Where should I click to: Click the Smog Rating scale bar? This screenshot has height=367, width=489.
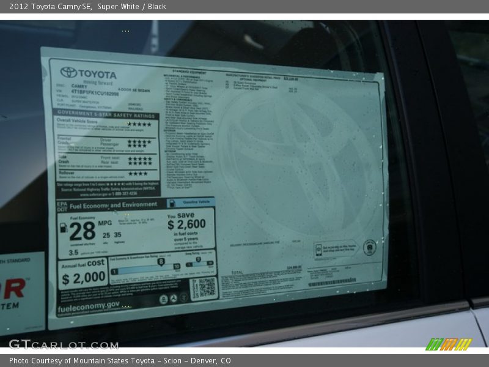tap(199, 264)
